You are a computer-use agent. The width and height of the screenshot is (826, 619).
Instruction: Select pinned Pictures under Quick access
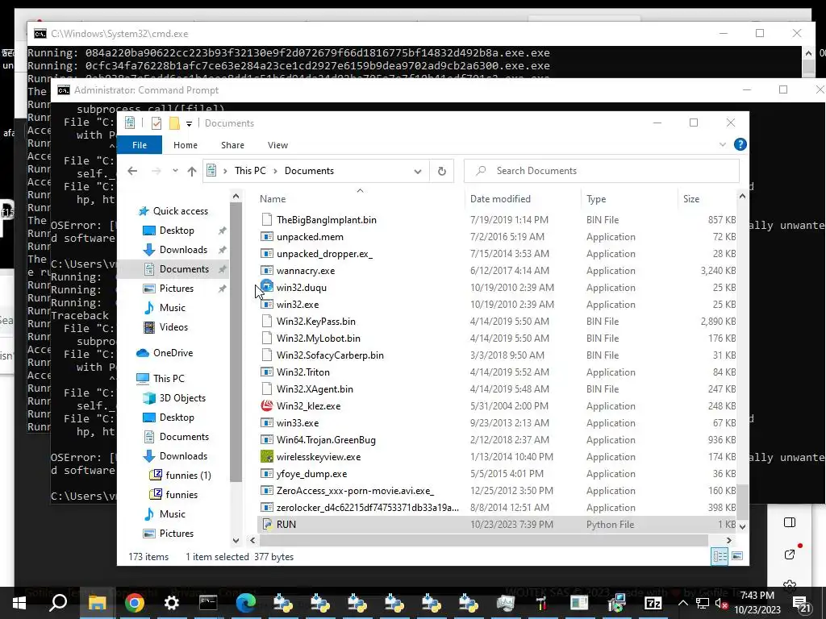point(176,289)
